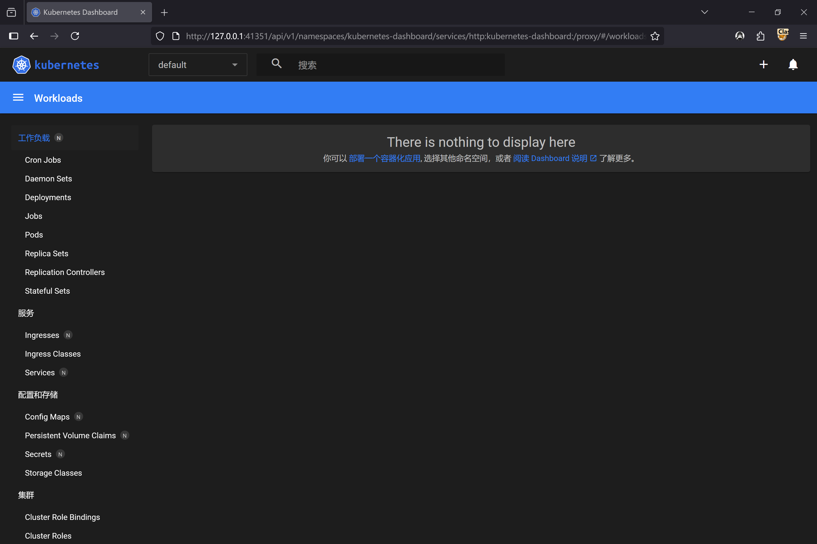
Task: Open the site information page icon
Action: pyautogui.click(x=176, y=36)
